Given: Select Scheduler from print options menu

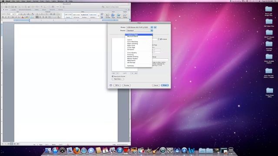Looking at the screenshot, I should pyautogui.click(x=139, y=49).
